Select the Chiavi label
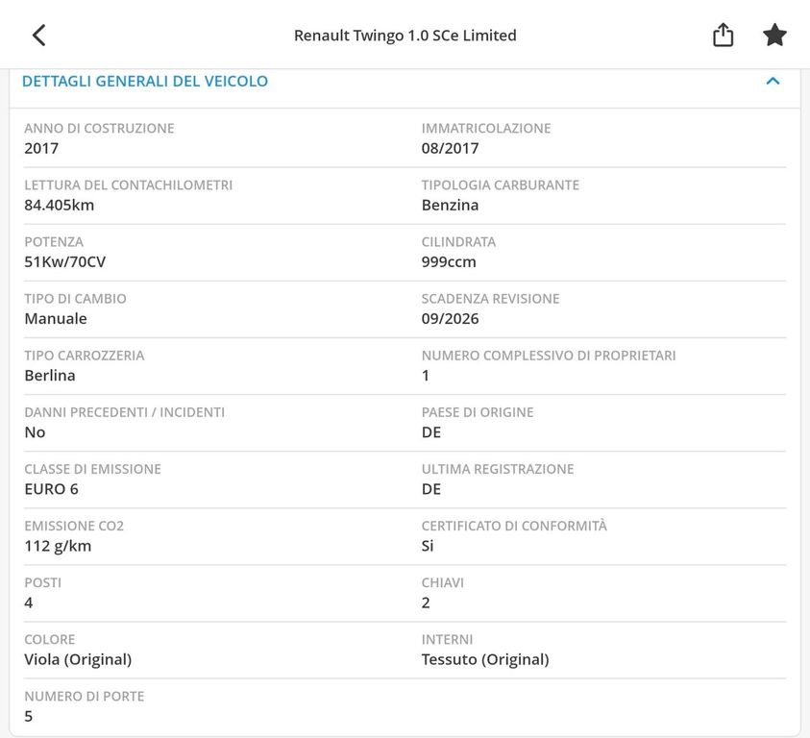The width and height of the screenshot is (810, 738). 443,583
